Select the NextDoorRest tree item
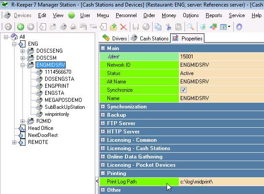Viewport: 264px width, 194px height. [x=43, y=135]
